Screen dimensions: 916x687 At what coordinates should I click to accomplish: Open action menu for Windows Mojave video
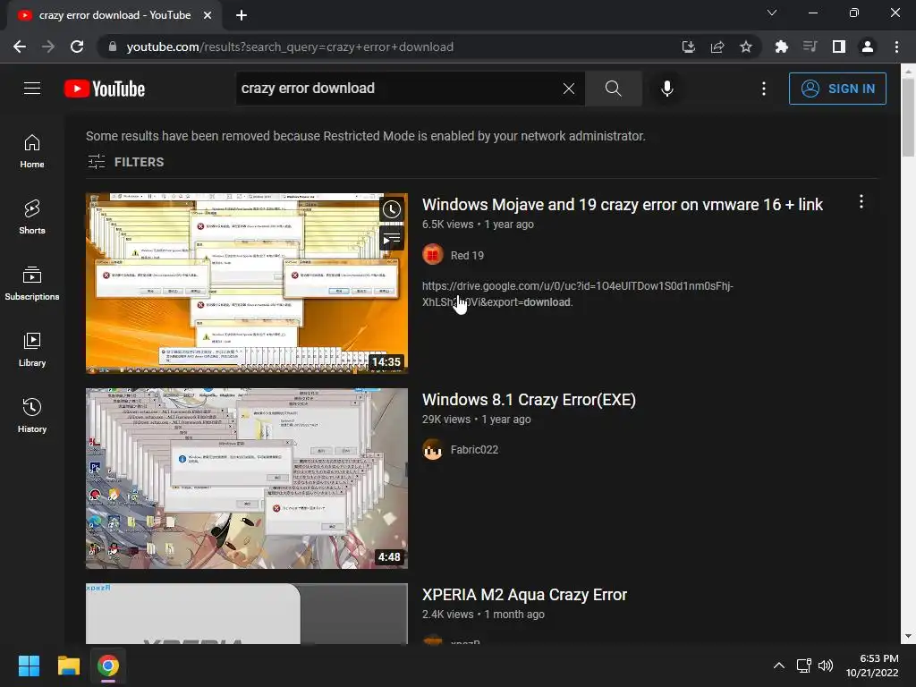click(861, 202)
